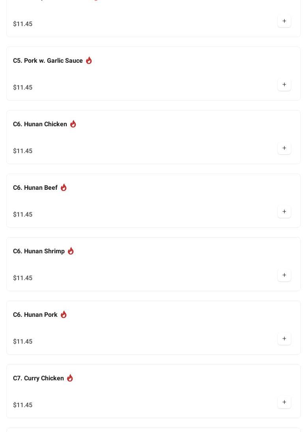This screenshot has height=432, width=307.
Task: Click the flame icon next to Hunan Chicken
Action: (x=73, y=124)
